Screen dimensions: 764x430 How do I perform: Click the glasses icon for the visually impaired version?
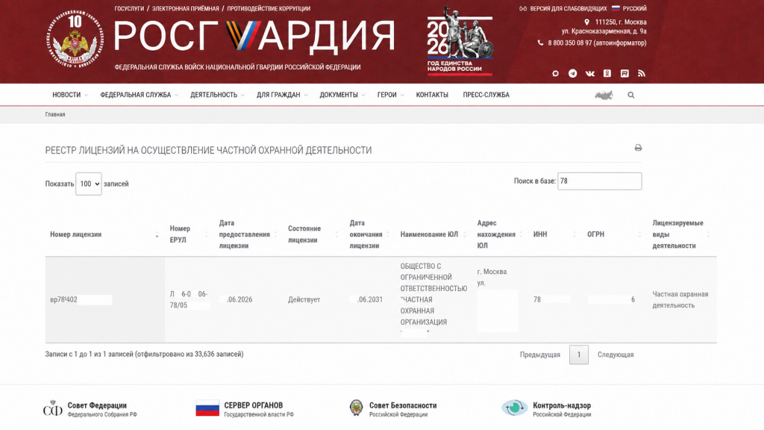click(523, 9)
